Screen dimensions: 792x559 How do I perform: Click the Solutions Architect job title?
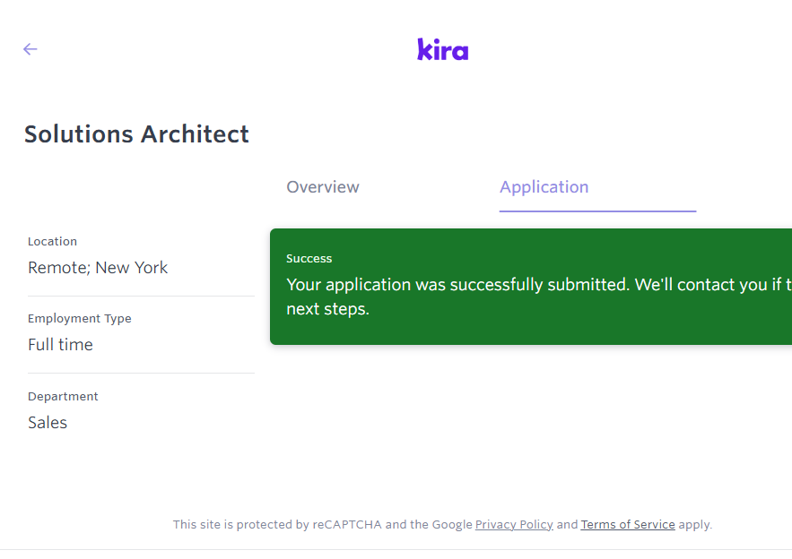tap(136, 134)
